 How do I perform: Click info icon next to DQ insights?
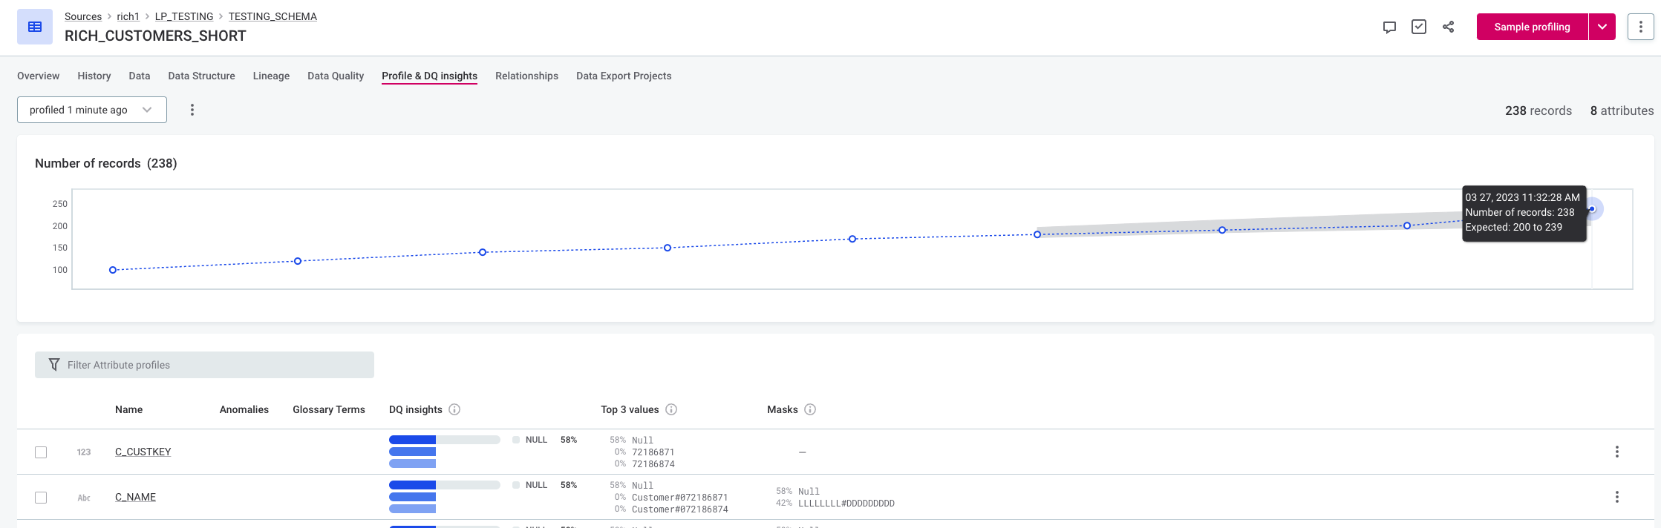[x=454, y=409]
